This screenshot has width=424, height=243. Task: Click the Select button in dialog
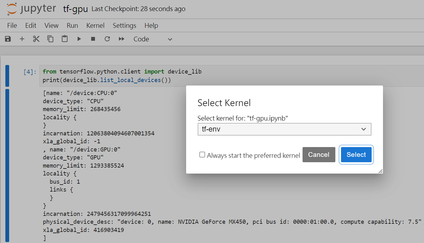coord(356,155)
